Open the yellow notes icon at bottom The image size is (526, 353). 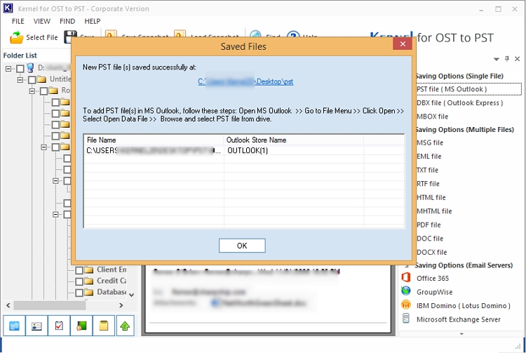pos(104,326)
